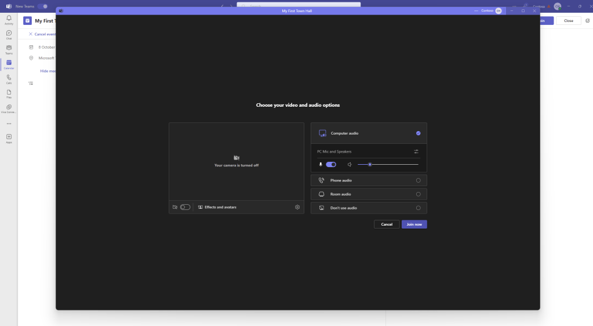Open the Activity feed in sidebar

click(9, 20)
